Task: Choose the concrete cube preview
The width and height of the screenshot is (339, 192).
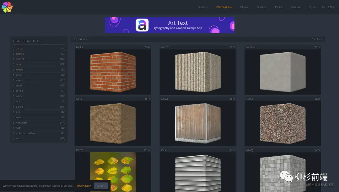Action: tap(282, 72)
